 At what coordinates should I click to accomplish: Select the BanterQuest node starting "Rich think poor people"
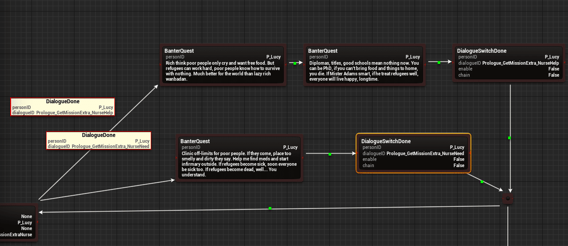(x=223, y=65)
